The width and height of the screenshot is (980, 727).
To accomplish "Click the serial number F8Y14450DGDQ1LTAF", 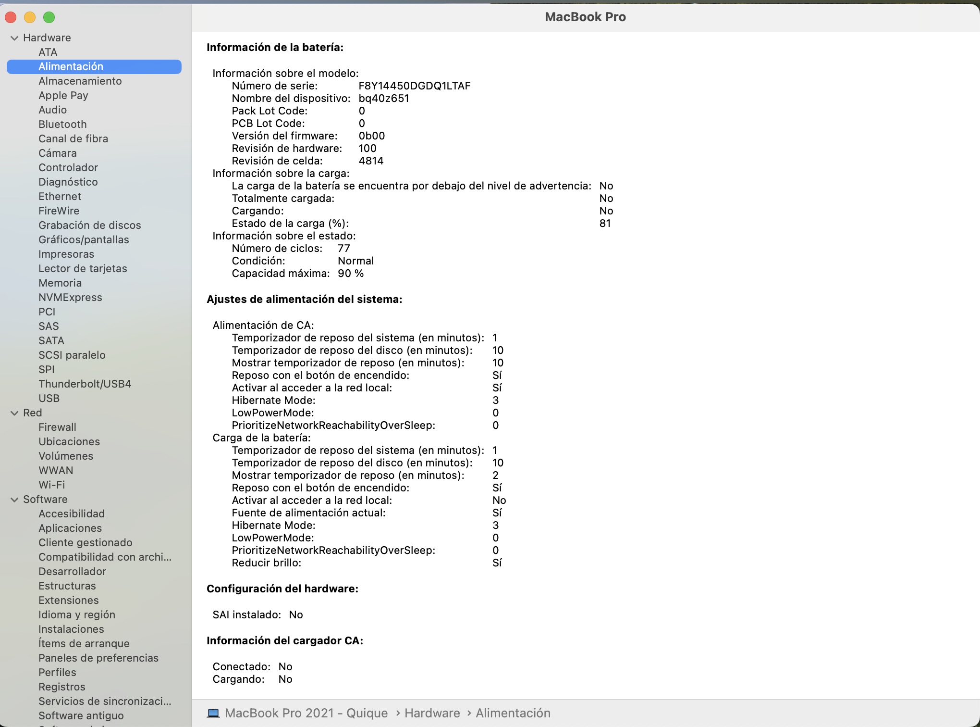I will point(415,86).
